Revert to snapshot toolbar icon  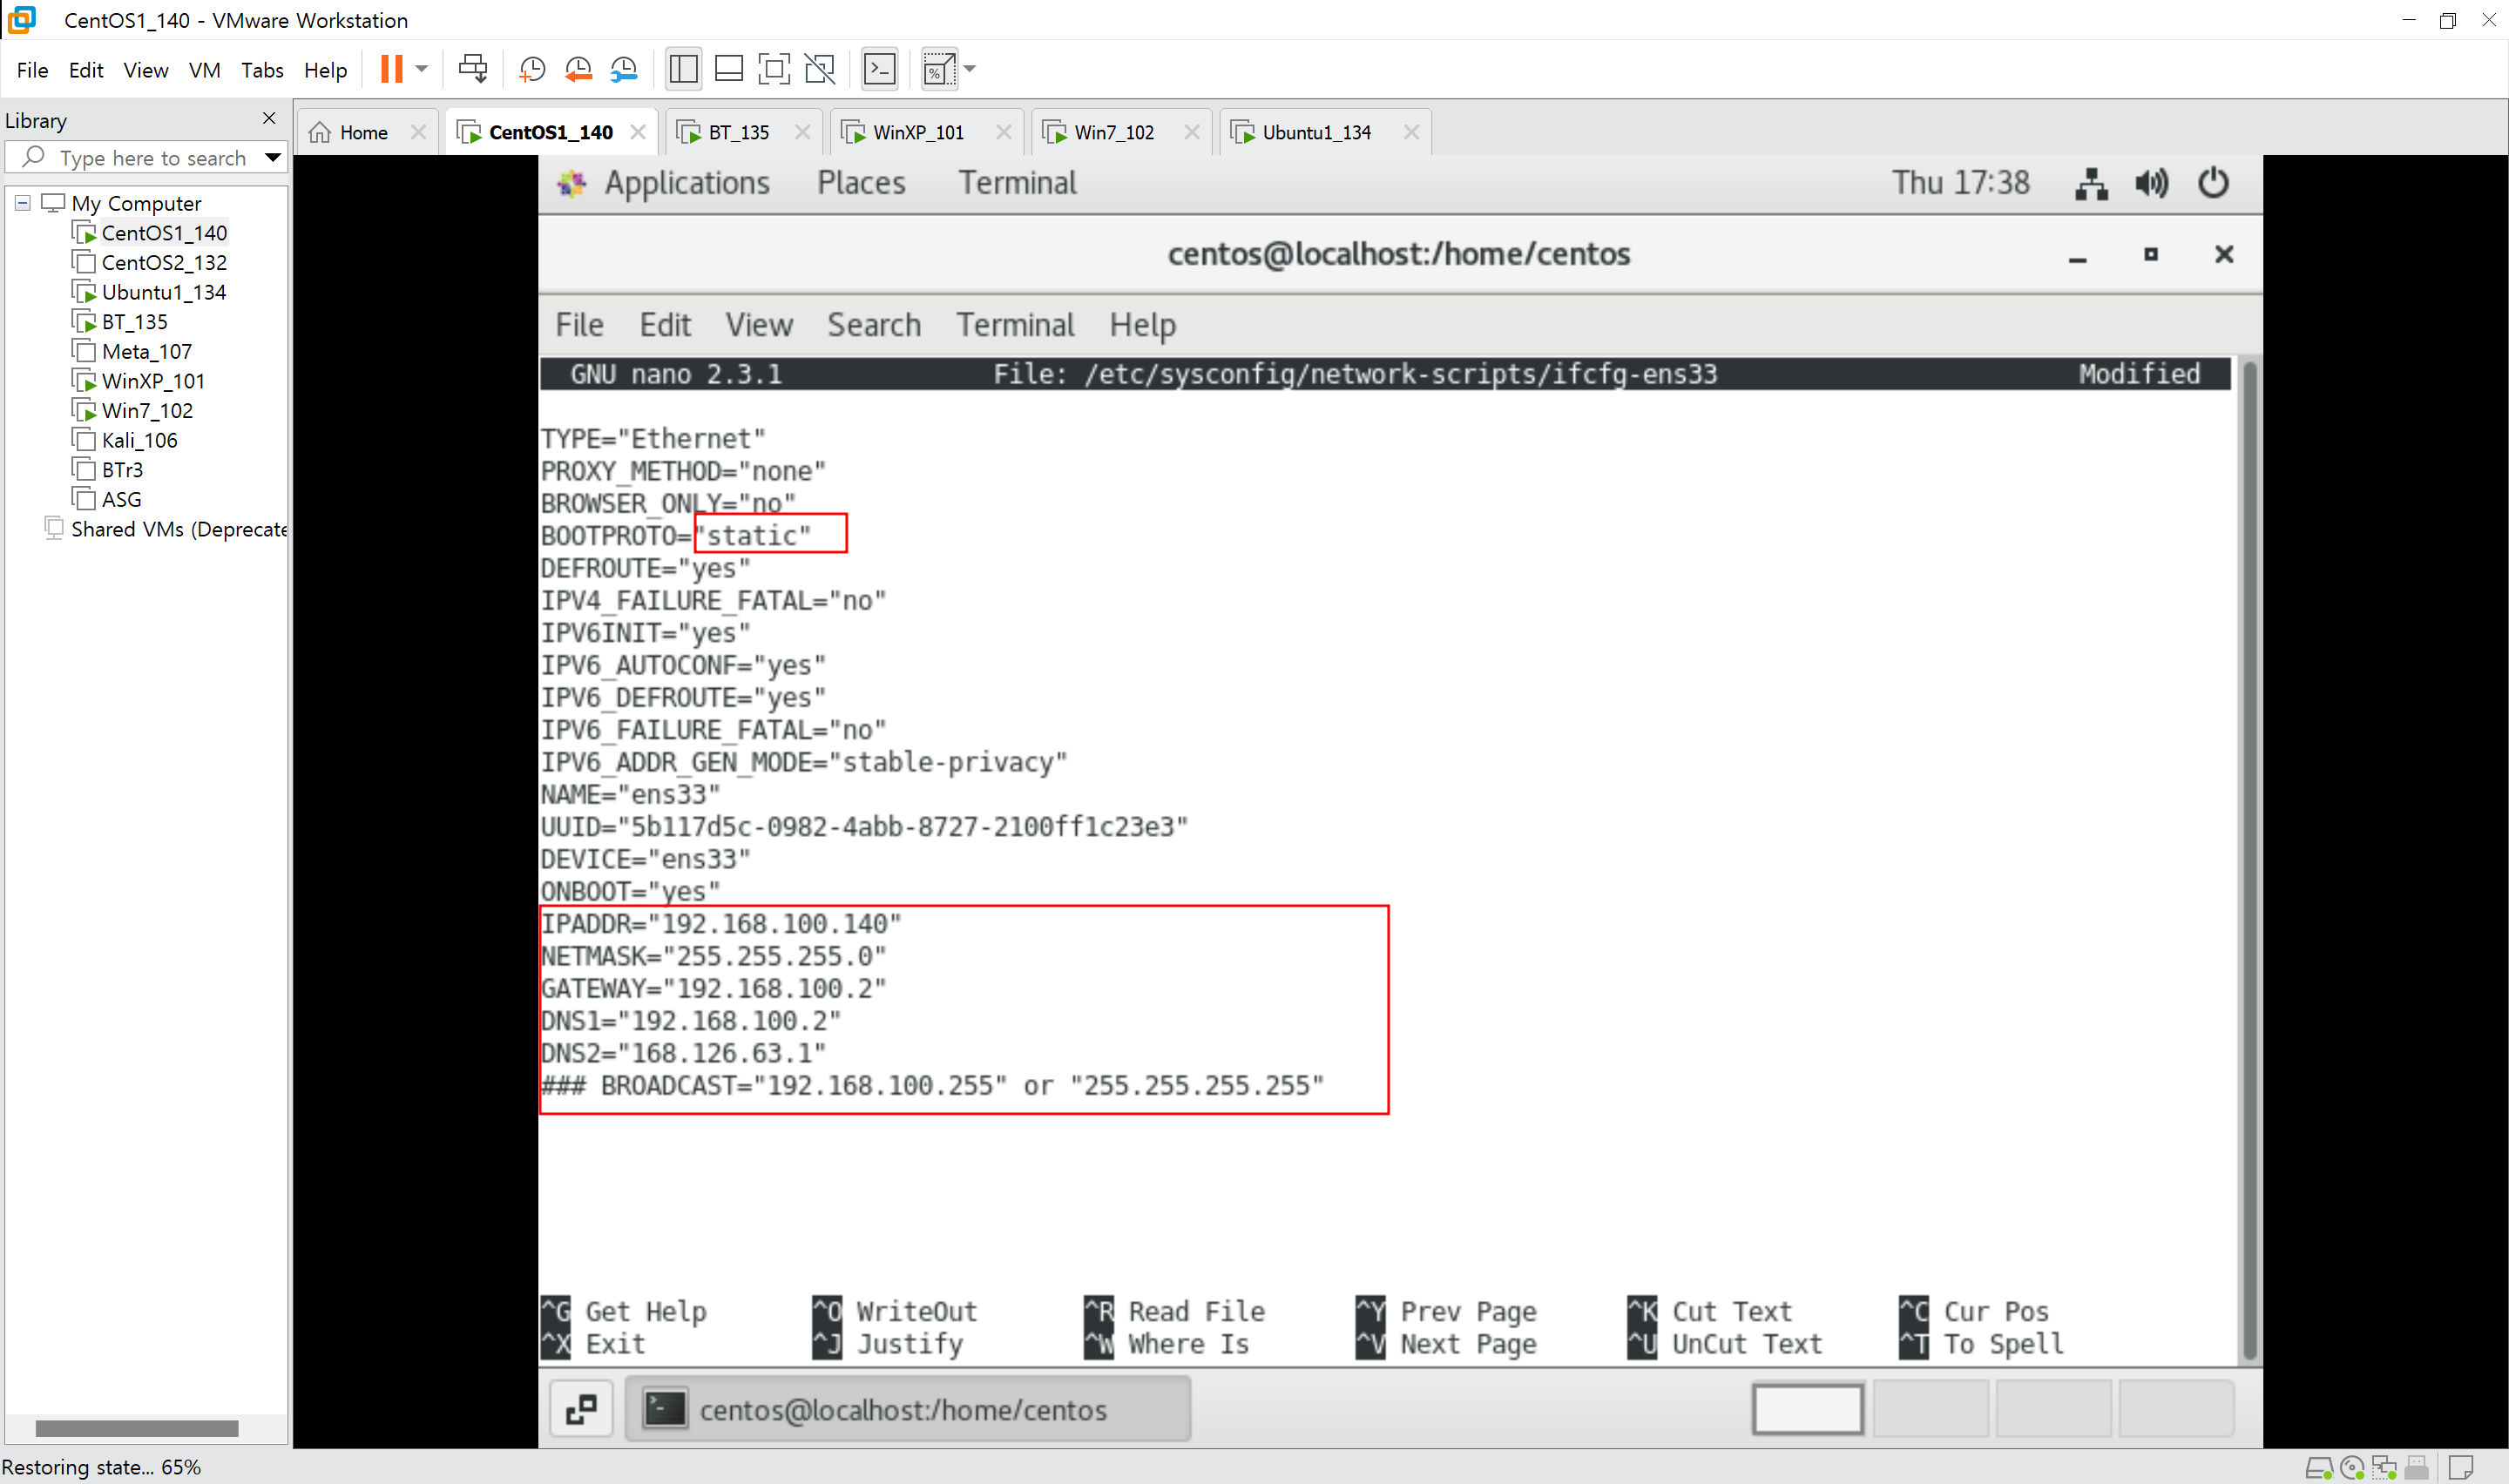(x=578, y=69)
